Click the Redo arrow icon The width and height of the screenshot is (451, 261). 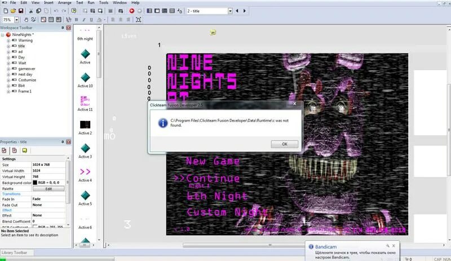[64, 11]
